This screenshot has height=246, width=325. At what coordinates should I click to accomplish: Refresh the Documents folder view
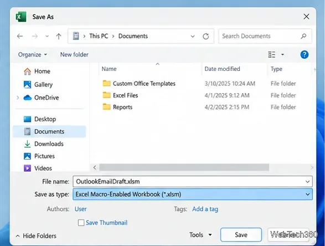pyautogui.click(x=205, y=37)
